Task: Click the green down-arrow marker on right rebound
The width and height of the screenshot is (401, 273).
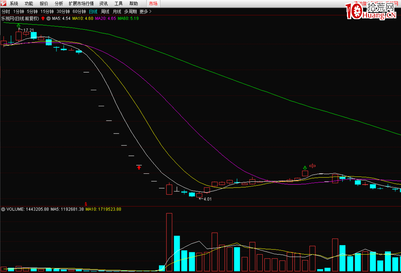Action: (305, 168)
